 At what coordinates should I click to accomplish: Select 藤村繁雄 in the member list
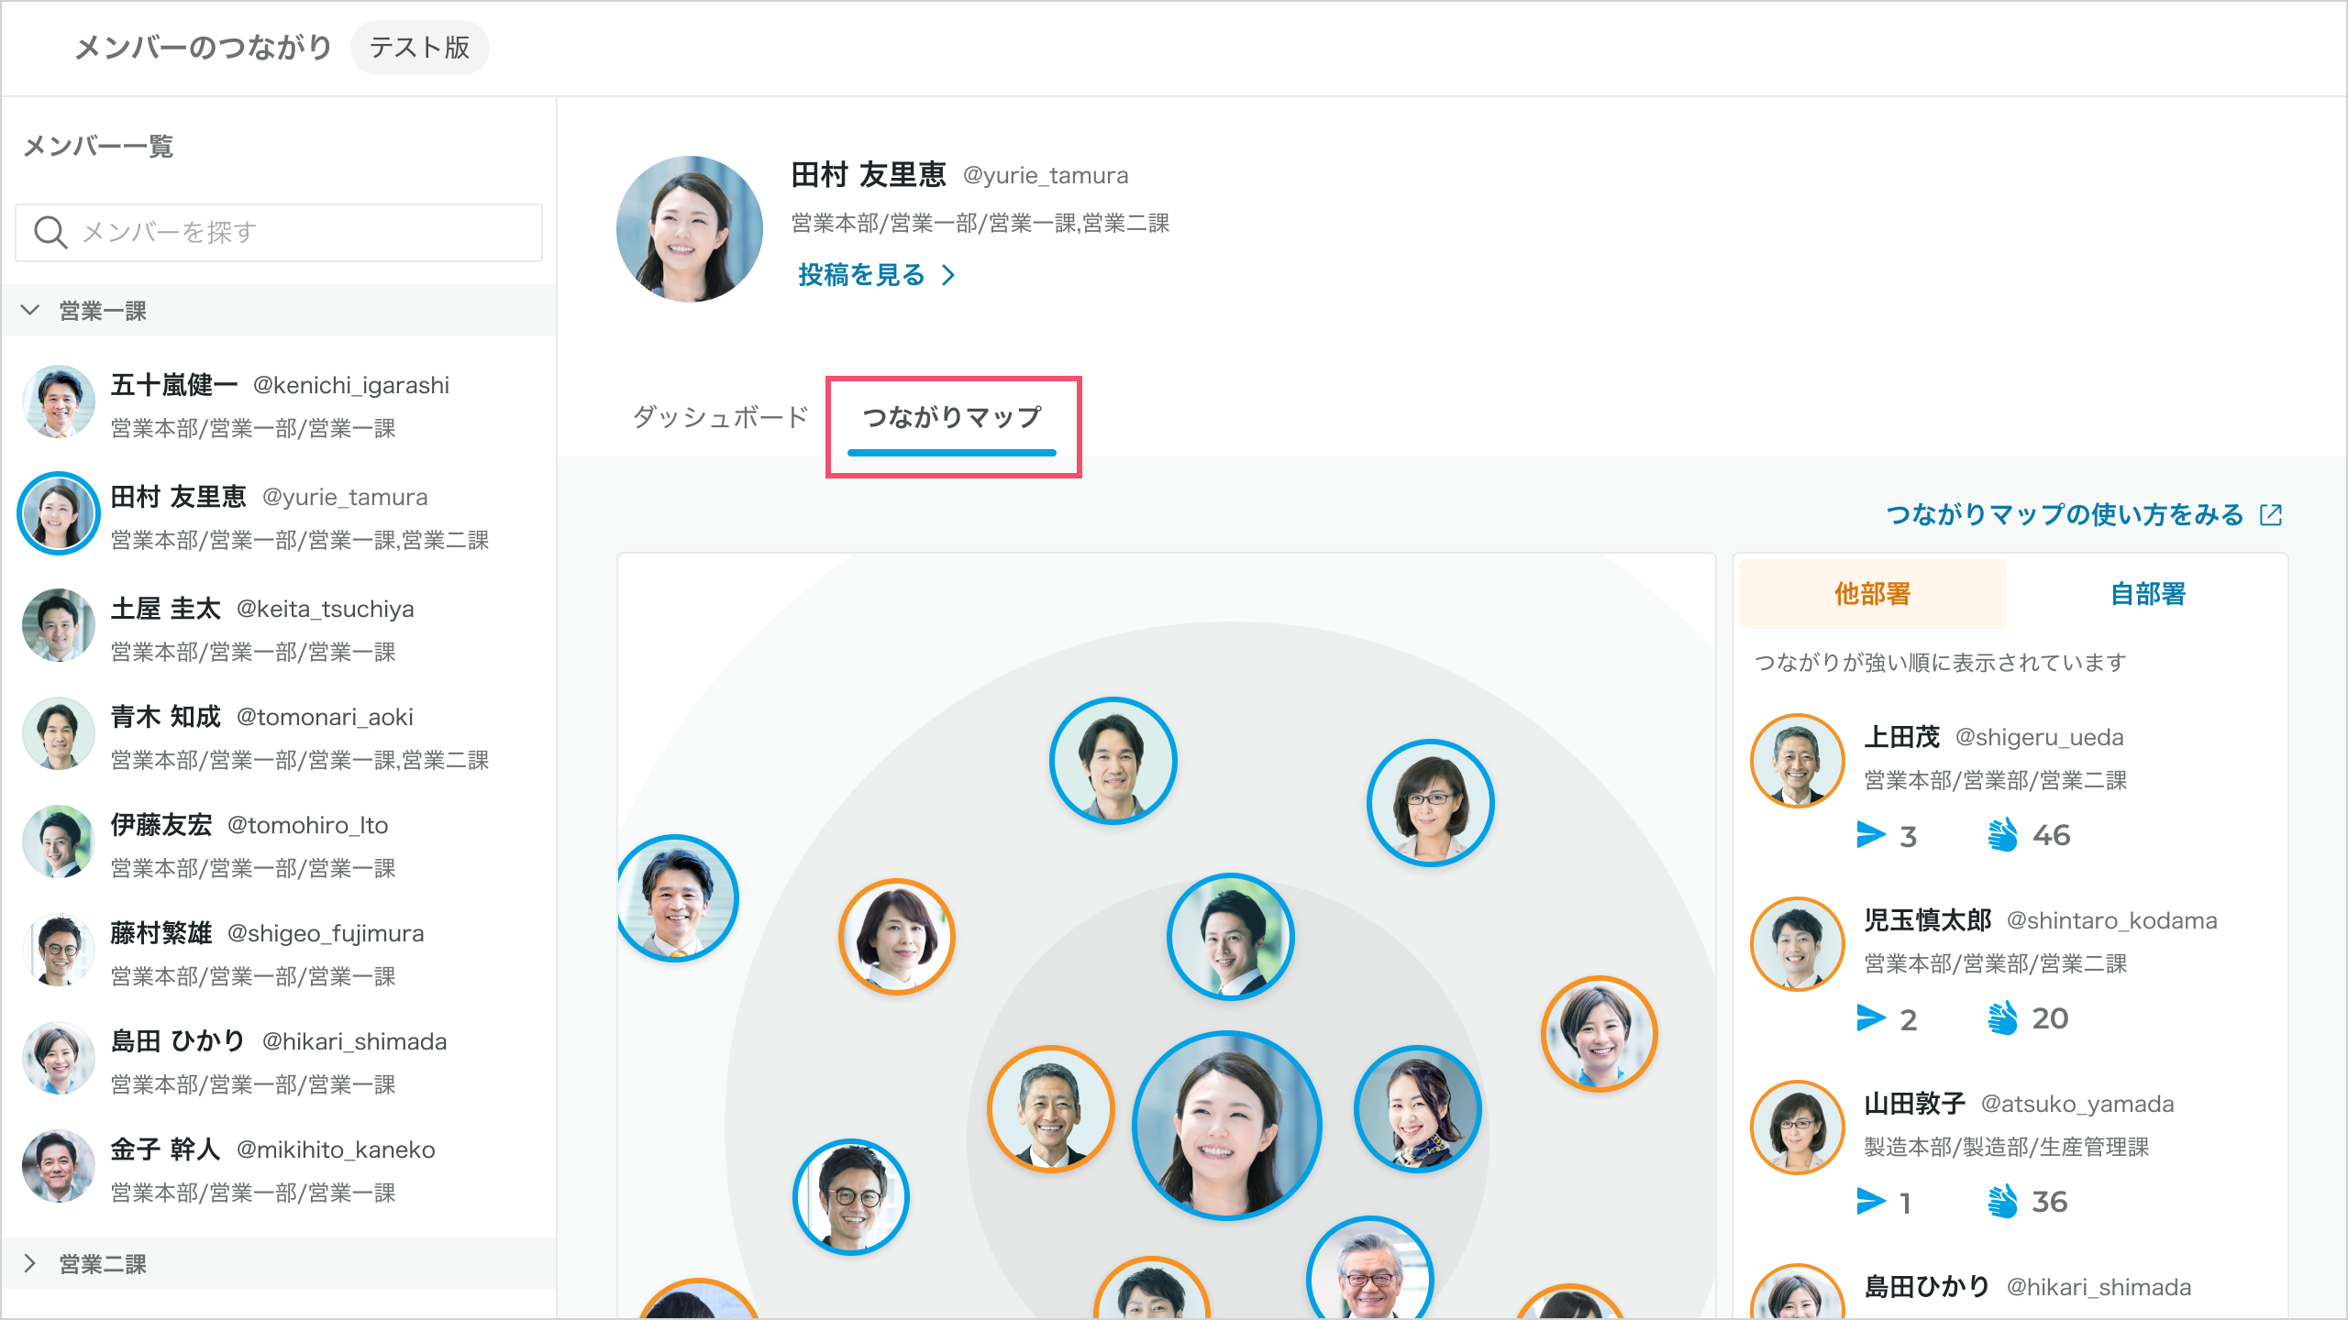(x=279, y=952)
